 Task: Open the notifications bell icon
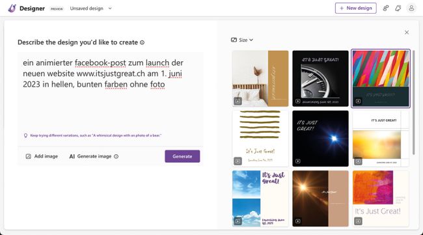coord(398,8)
